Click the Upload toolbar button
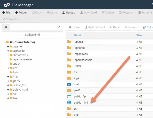Image resolution: width=153 pixels, height=118 pixels. tap(69, 12)
